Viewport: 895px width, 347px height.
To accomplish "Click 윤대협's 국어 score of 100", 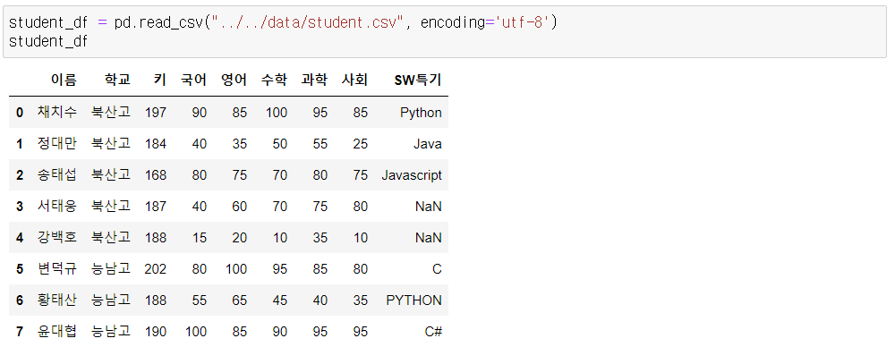I will [x=196, y=332].
